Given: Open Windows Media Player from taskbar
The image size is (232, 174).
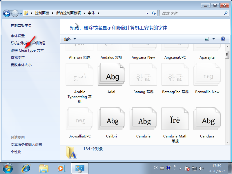Looking at the screenshot, I should pos(61,168).
